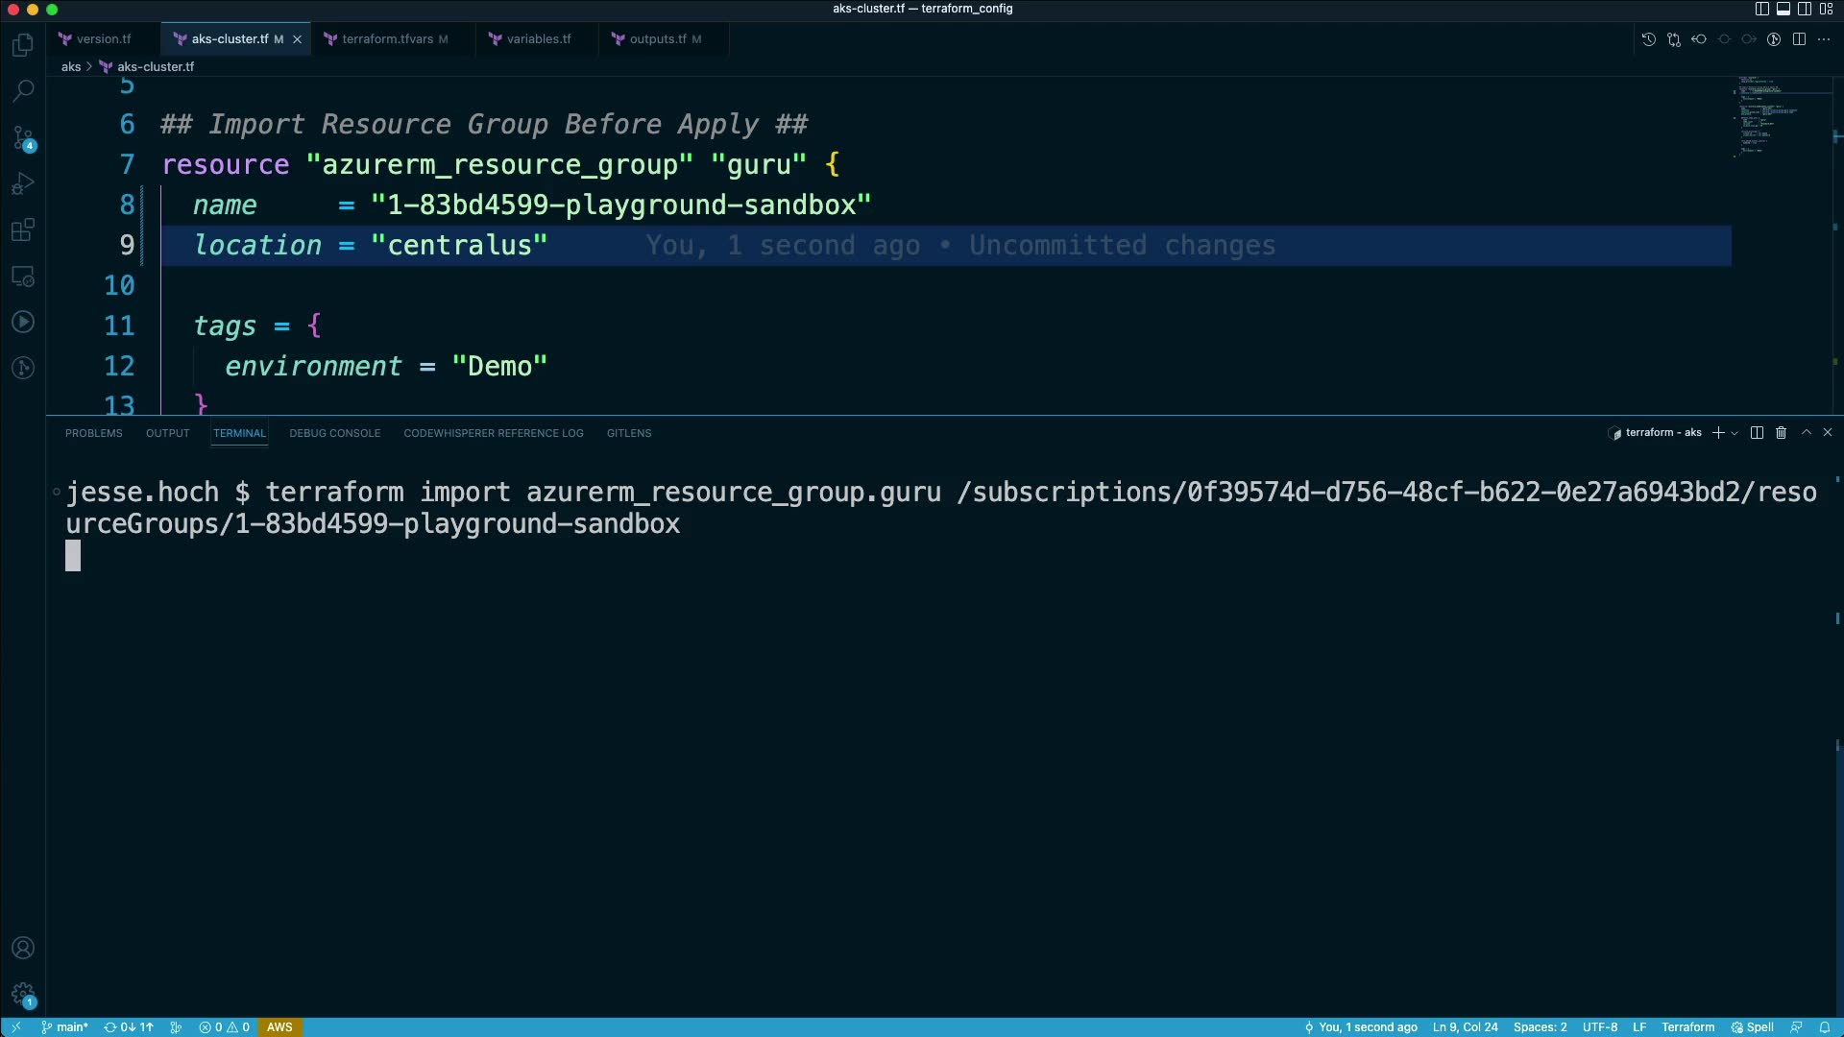
Task: Open the Run and Debug view
Action: [x=23, y=183]
